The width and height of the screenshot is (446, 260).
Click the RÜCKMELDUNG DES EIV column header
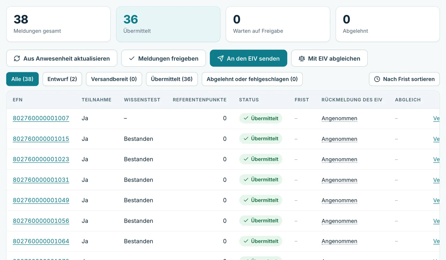[352, 100]
